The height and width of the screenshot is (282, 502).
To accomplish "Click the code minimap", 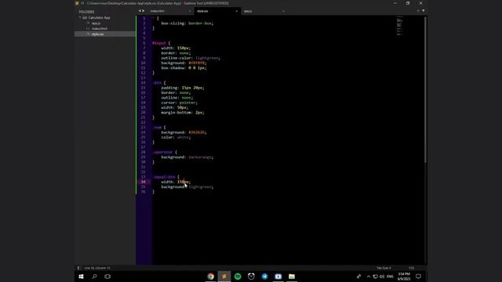I will (x=399, y=26).
